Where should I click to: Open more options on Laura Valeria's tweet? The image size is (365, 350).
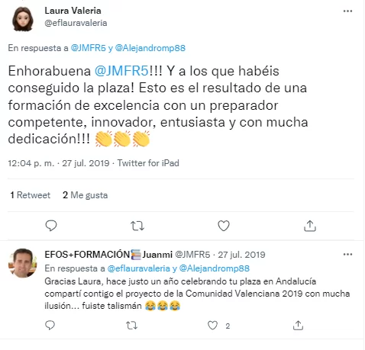pyautogui.click(x=347, y=11)
